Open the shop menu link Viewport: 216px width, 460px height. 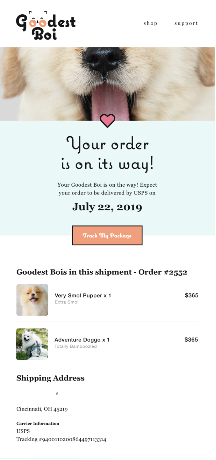(x=150, y=23)
